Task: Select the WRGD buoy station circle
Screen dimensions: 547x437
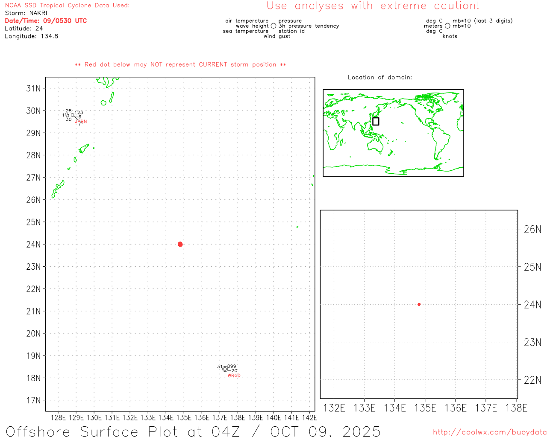Action: pyautogui.click(x=225, y=369)
